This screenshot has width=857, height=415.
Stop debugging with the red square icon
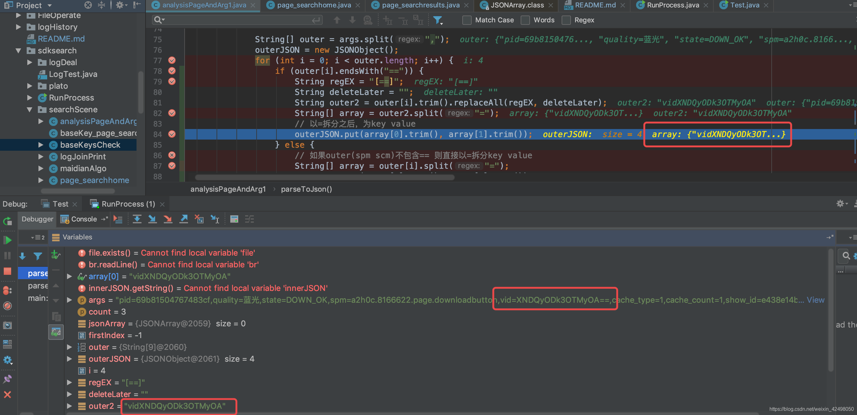[x=7, y=271]
